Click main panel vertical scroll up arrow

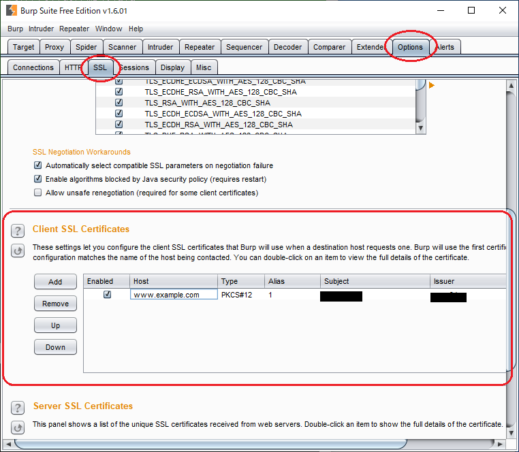point(511,85)
